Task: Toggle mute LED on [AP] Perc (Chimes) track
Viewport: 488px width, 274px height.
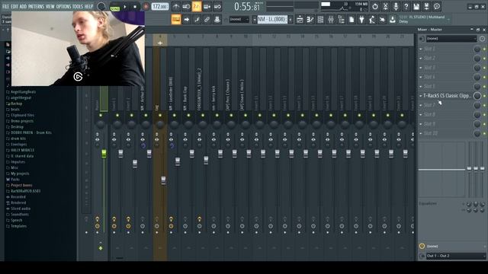Action: [x=231, y=115]
